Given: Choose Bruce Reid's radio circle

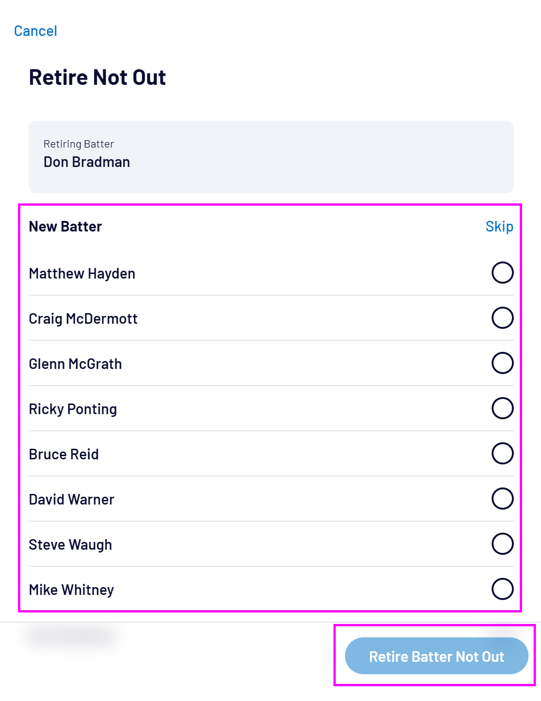Looking at the screenshot, I should tap(502, 453).
